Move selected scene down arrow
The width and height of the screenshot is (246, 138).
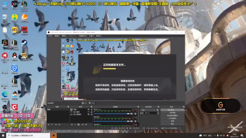[x=59, y=125]
